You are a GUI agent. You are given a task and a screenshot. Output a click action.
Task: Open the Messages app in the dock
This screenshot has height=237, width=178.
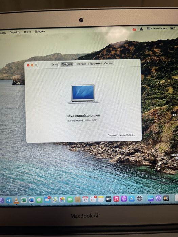(39, 200)
